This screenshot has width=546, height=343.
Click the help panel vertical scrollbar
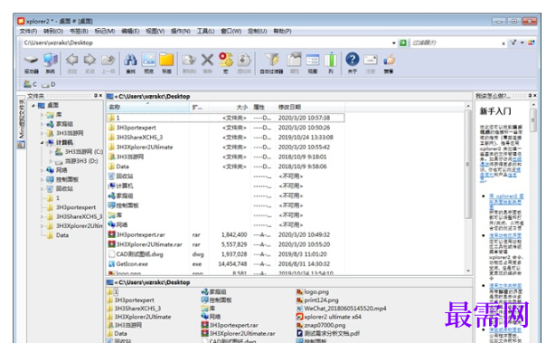532,120
